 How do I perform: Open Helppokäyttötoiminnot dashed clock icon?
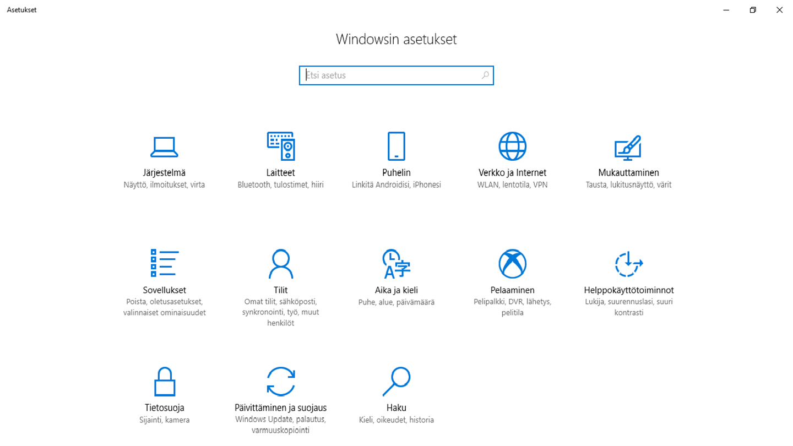(628, 264)
